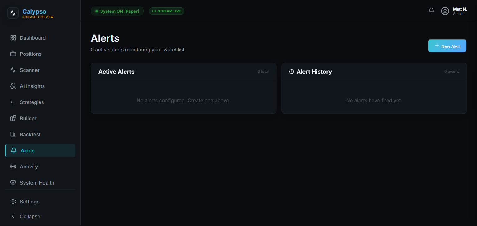Click the Calypso logo waveform icon
The image size is (477, 226).
tap(13, 13)
